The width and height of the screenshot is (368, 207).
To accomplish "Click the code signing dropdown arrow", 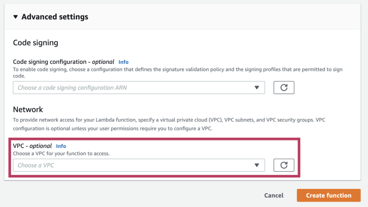I will (257, 88).
